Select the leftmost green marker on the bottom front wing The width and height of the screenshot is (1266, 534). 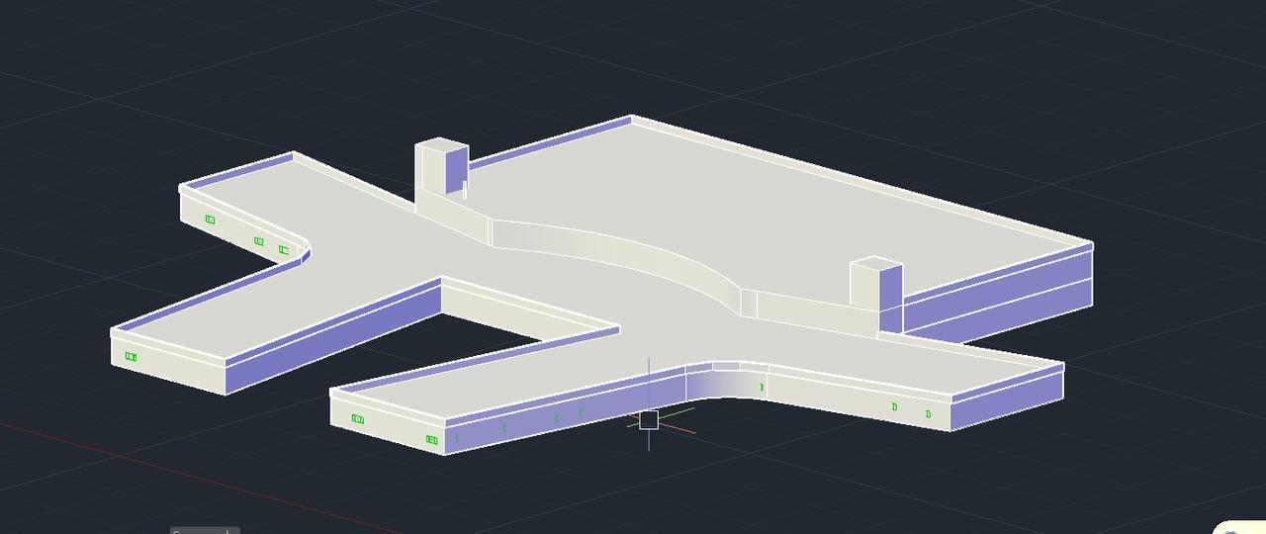coord(358,419)
